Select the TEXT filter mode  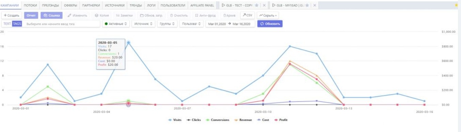click(x=7, y=24)
